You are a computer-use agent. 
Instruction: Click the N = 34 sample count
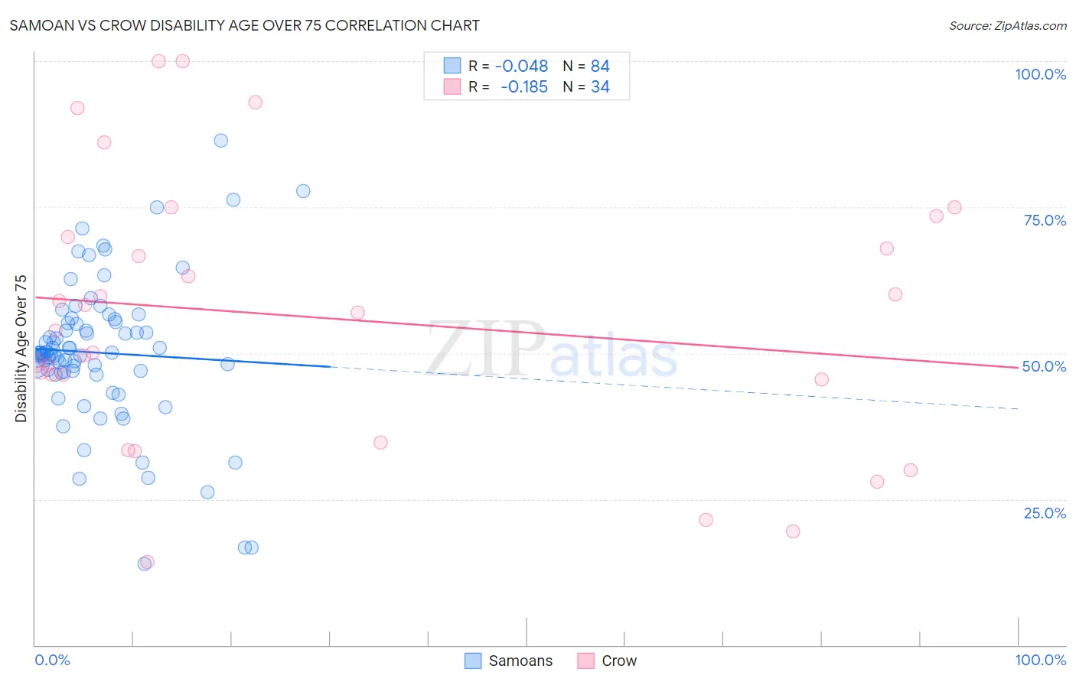click(x=586, y=86)
